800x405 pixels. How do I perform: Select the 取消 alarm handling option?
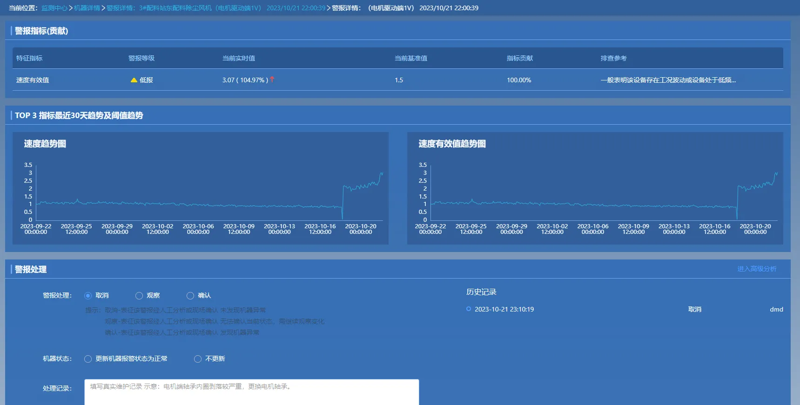pos(88,296)
